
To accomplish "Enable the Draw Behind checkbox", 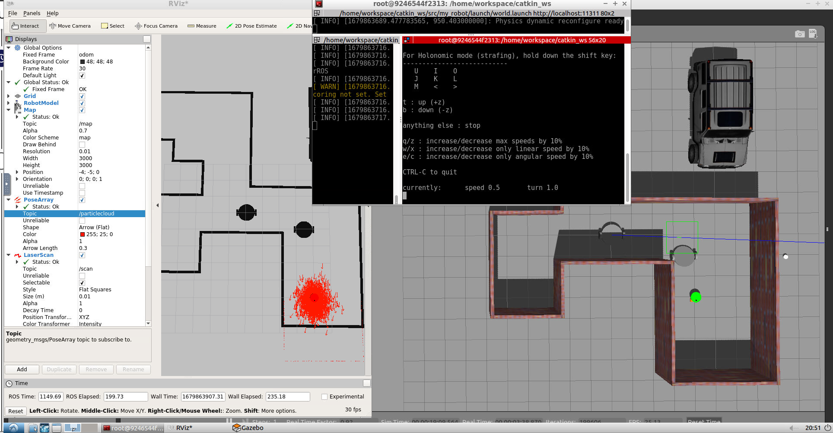I will [82, 145].
